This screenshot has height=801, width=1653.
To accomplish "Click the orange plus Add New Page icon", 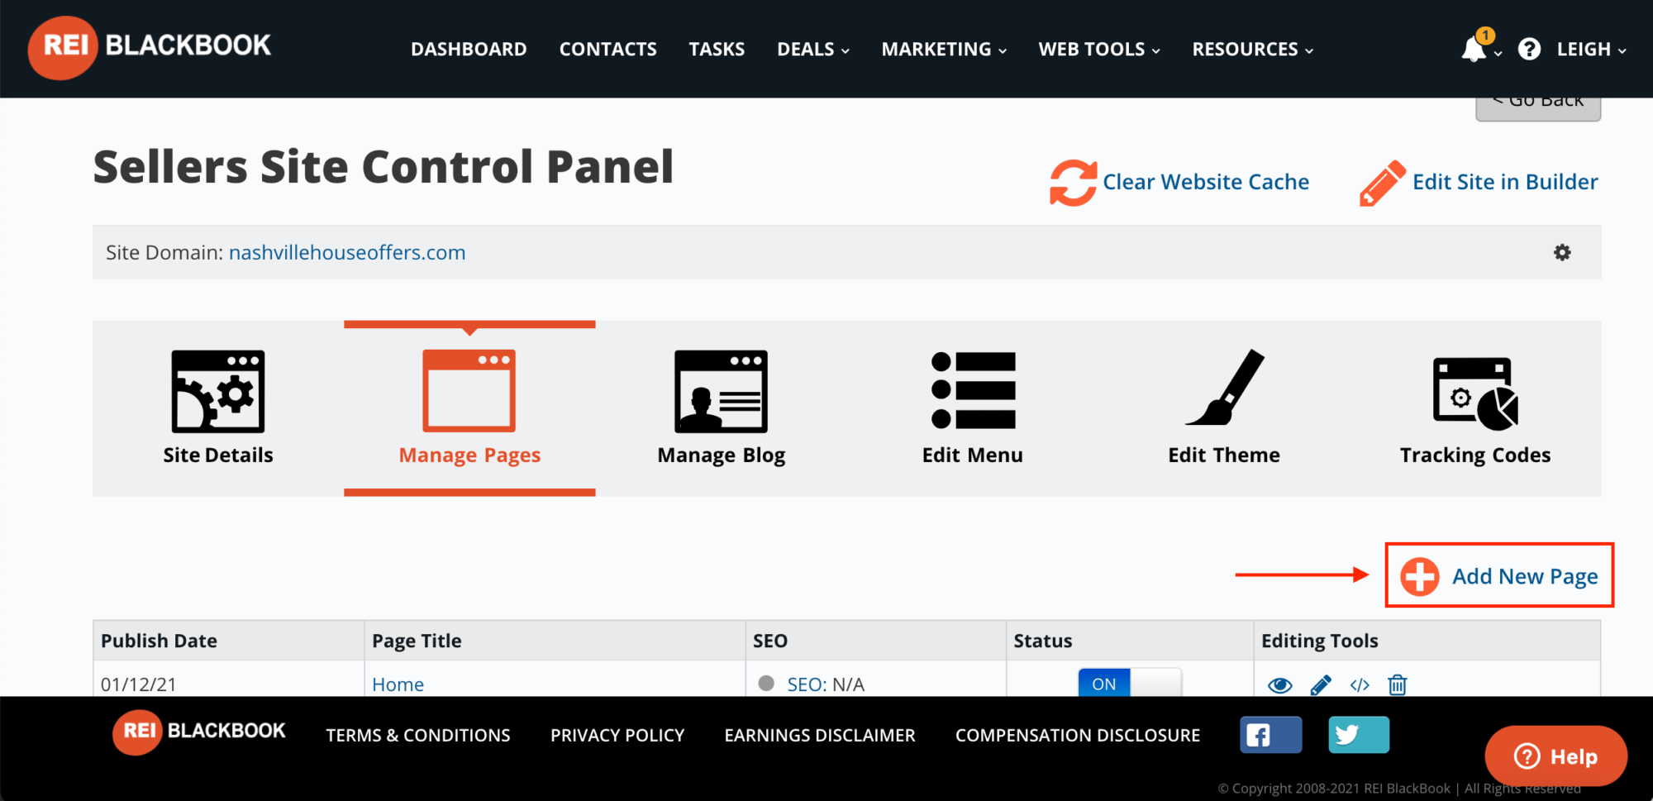I will point(1420,576).
